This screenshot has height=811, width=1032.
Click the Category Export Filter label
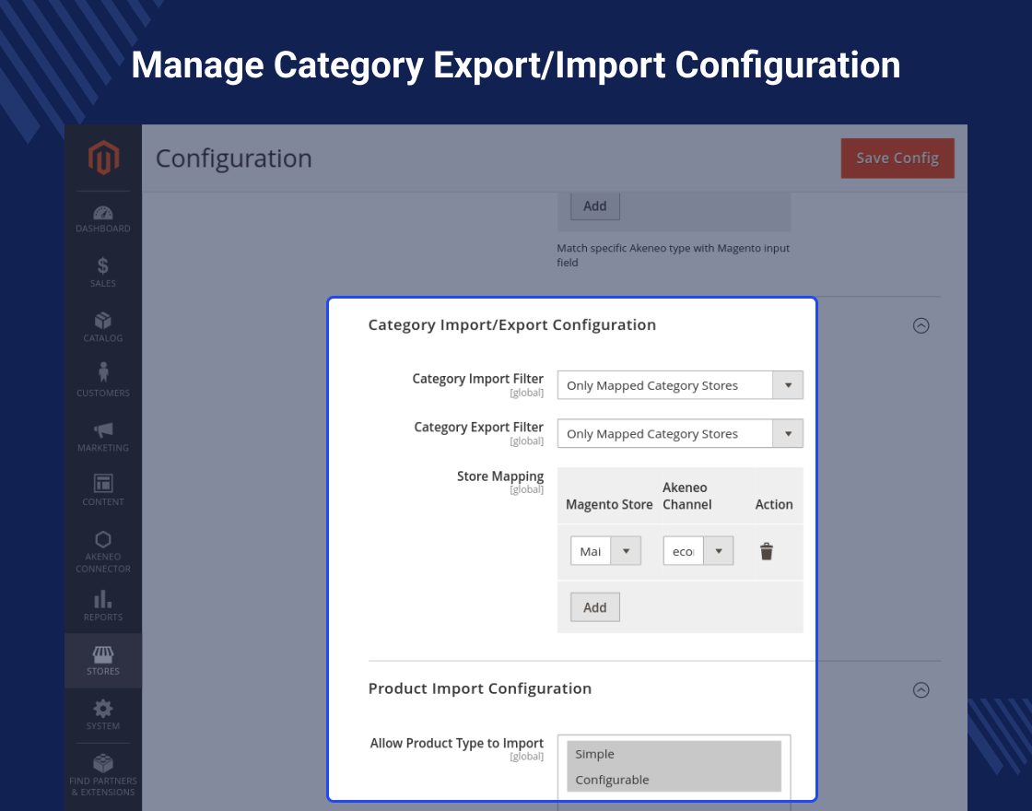478,428
